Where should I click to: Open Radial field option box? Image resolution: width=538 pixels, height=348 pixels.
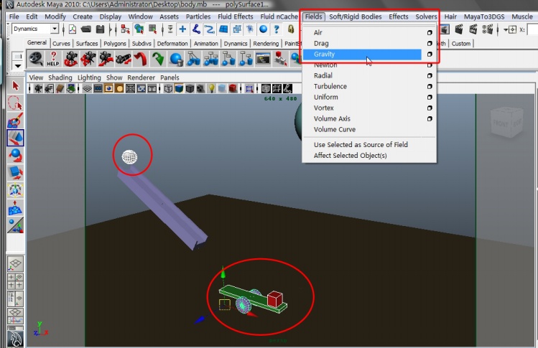click(430, 76)
